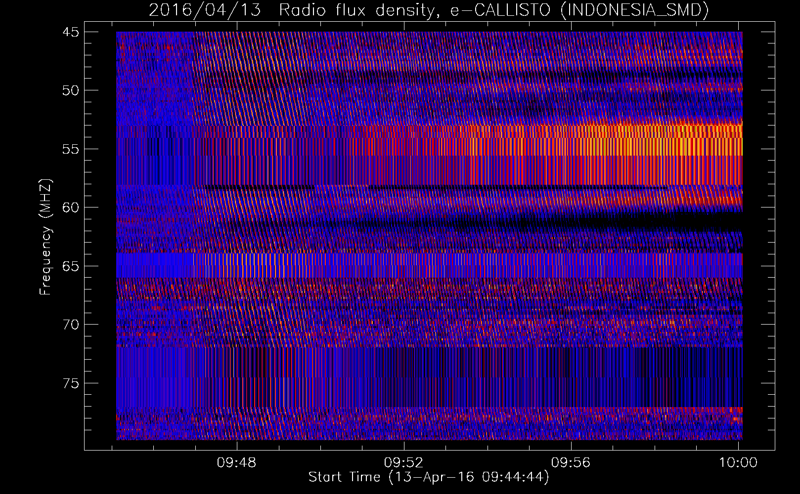The height and width of the screenshot is (494, 800).
Task: Click the Start Time axis caption
Action: pyautogui.click(x=429, y=477)
